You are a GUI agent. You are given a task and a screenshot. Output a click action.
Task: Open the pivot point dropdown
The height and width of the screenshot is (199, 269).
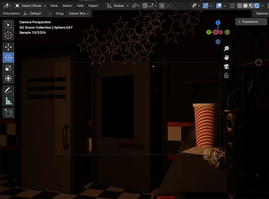136,6
